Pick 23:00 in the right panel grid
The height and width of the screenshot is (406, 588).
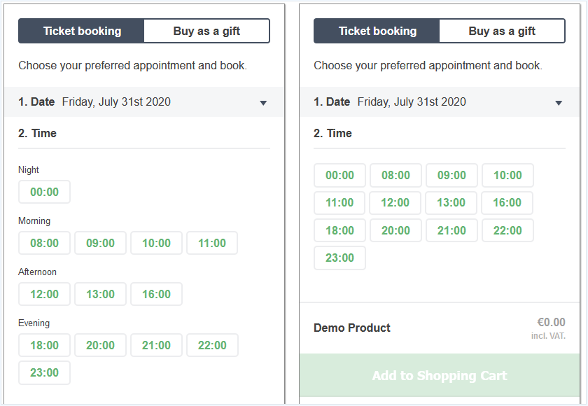(x=339, y=258)
